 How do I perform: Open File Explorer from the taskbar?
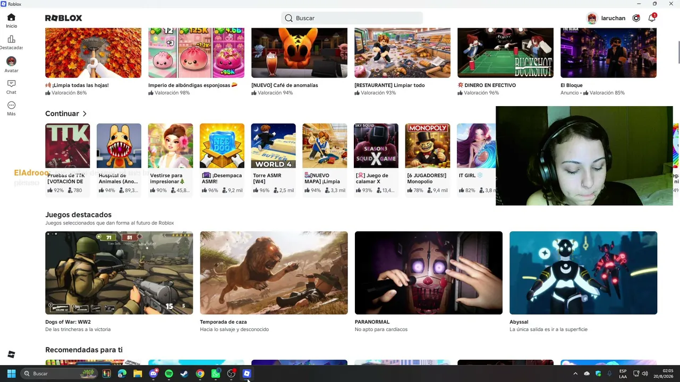point(138,374)
